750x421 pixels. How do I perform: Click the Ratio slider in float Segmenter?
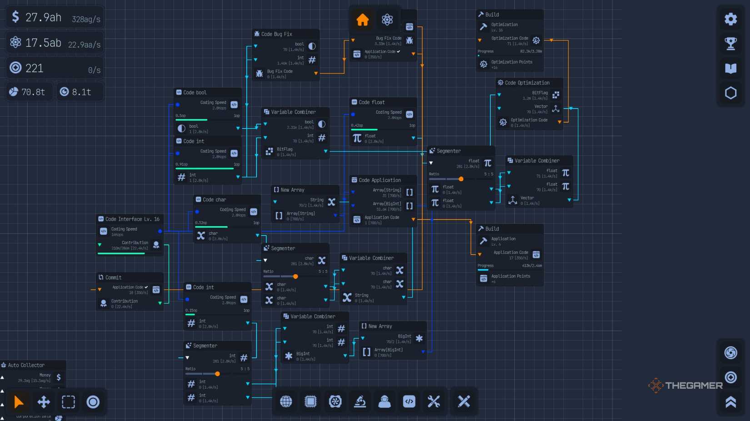pos(461,179)
